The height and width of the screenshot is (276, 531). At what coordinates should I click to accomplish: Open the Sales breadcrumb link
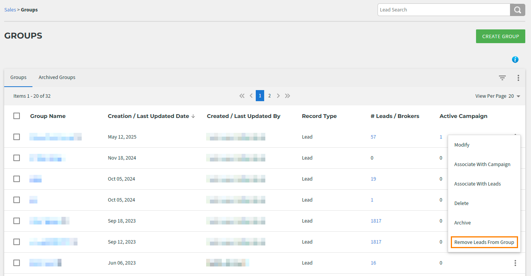[x=10, y=10]
